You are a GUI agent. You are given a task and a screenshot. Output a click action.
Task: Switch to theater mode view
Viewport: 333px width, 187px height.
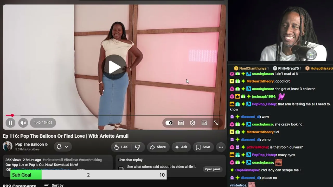[204, 123]
